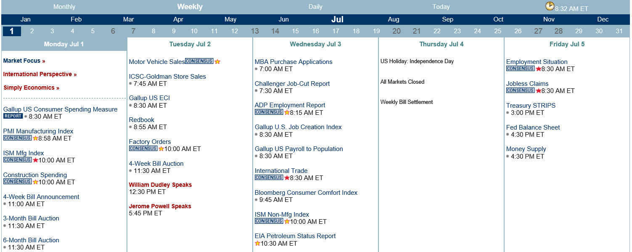The width and height of the screenshot is (632, 252).
Task: Click the Report badge under Gallup US Consumer Spending
Action: [13, 116]
